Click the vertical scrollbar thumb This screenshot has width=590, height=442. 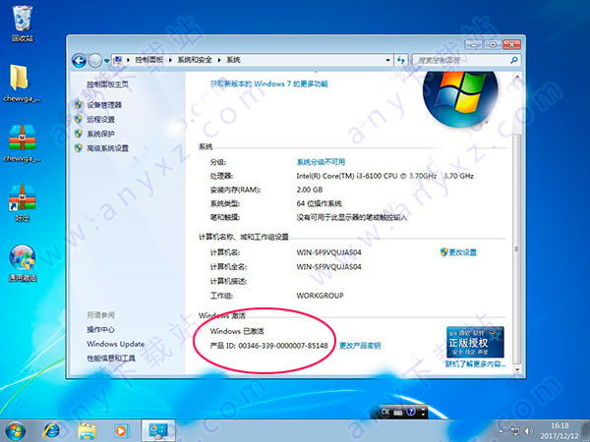[x=517, y=249]
